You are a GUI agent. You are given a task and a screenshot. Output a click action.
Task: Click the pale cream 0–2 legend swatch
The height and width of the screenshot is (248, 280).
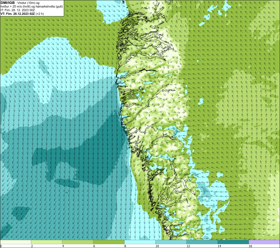point(16,242)
